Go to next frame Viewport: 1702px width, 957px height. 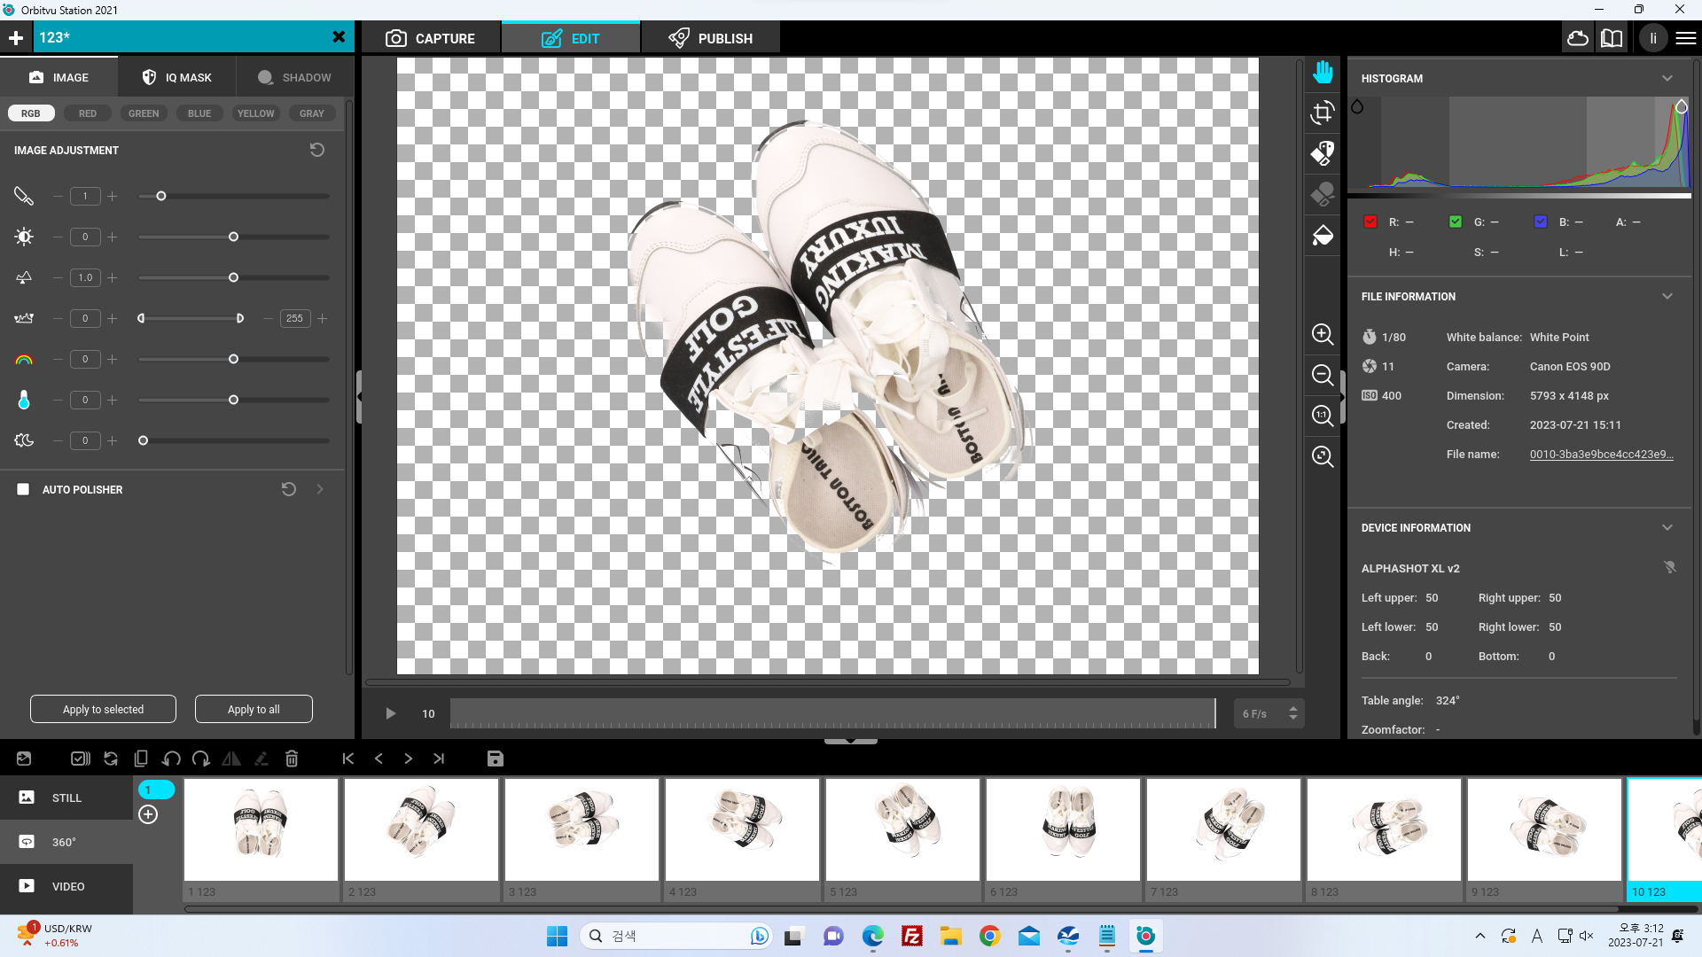(409, 759)
